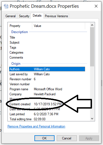Select the Details tab

[x=37, y=16]
